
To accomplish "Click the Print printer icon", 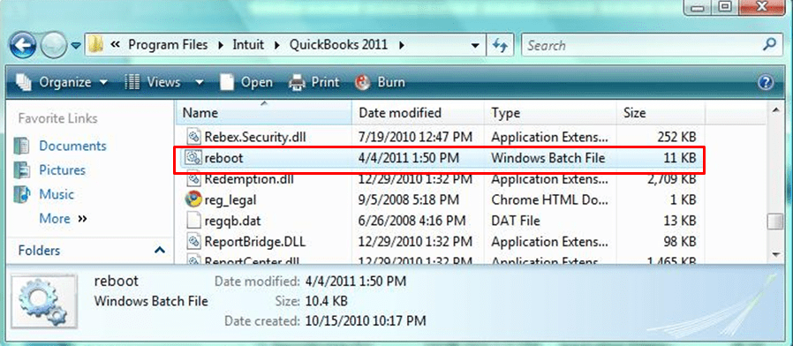I will tap(297, 82).
